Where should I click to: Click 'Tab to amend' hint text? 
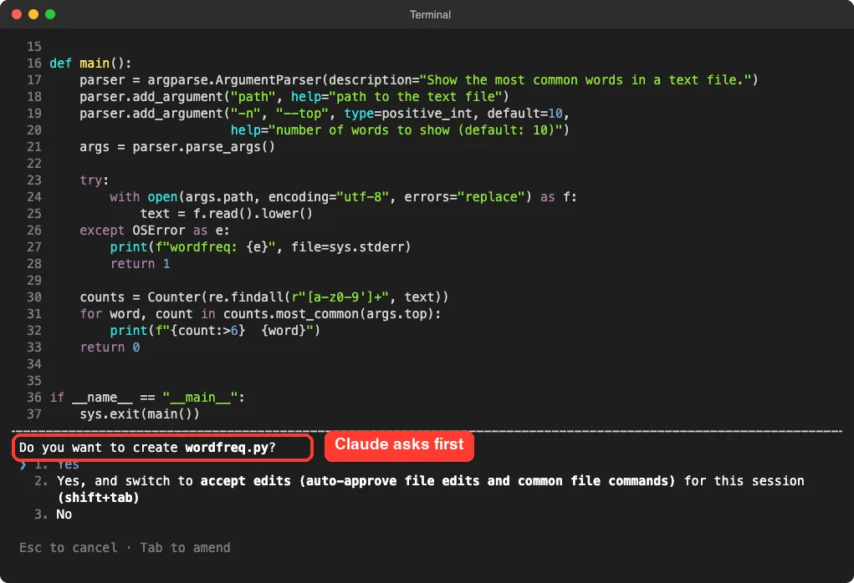(185, 547)
